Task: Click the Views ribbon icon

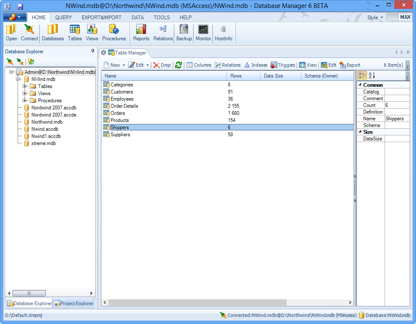Action: pos(92,32)
